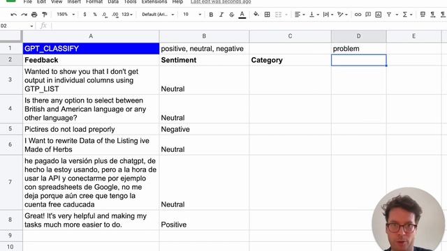Screen dimensions: 447x251
Task: Select column D header
Action: point(358,36)
